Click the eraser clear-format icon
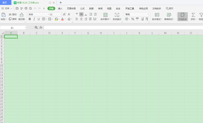 click(69, 19)
